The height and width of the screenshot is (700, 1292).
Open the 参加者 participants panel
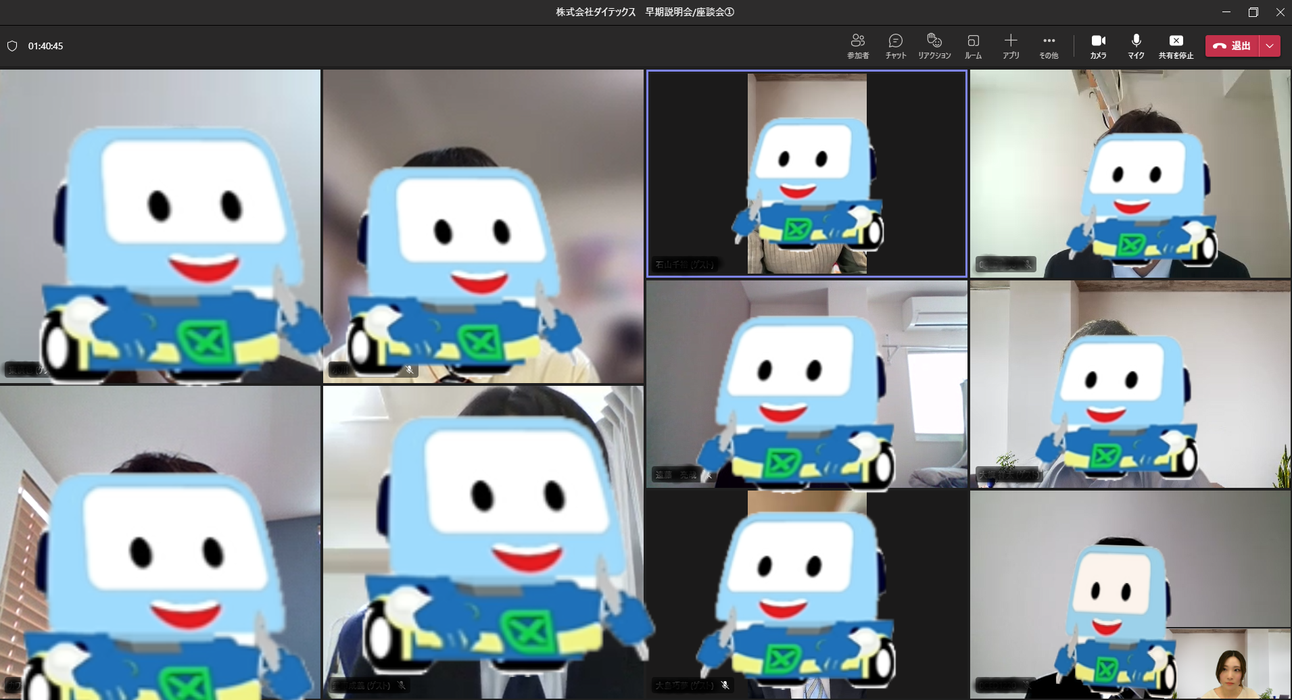[x=858, y=46]
